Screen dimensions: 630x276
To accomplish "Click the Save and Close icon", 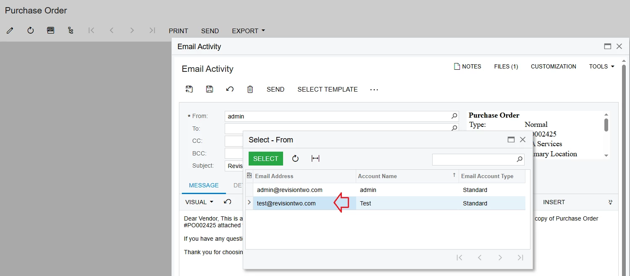I will pos(189,89).
